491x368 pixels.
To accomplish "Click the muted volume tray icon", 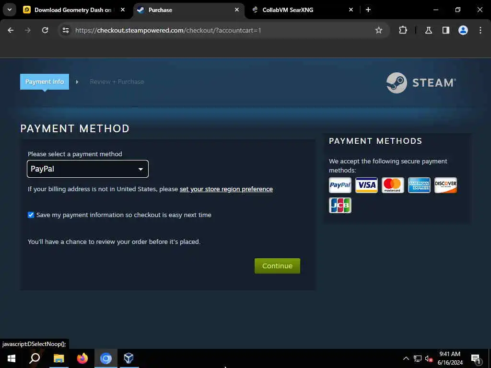I will (x=429, y=358).
